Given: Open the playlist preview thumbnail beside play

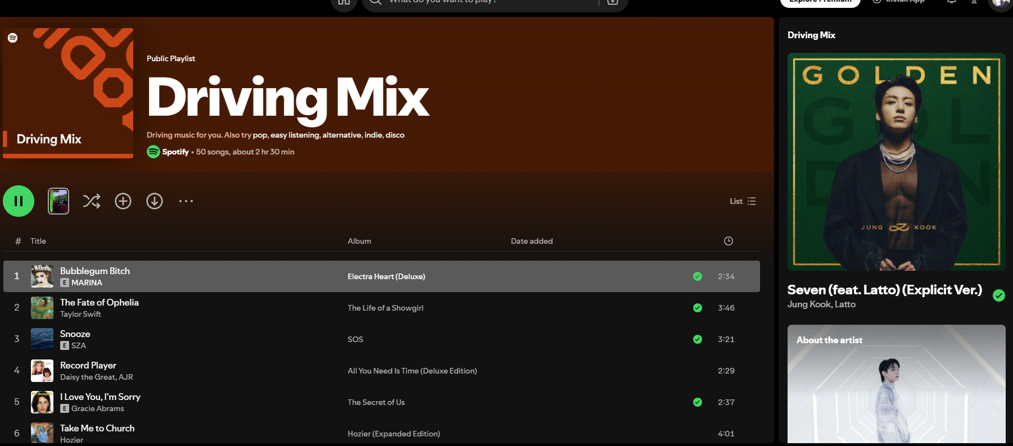Looking at the screenshot, I should (x=58, y=201).
